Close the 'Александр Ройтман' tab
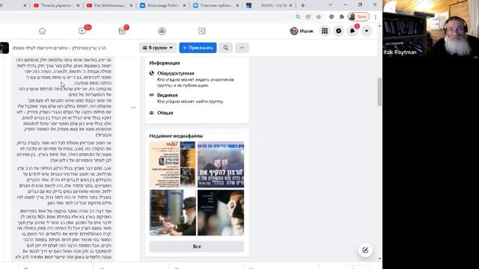Screen dimensions: 479x269 [184, 5]
